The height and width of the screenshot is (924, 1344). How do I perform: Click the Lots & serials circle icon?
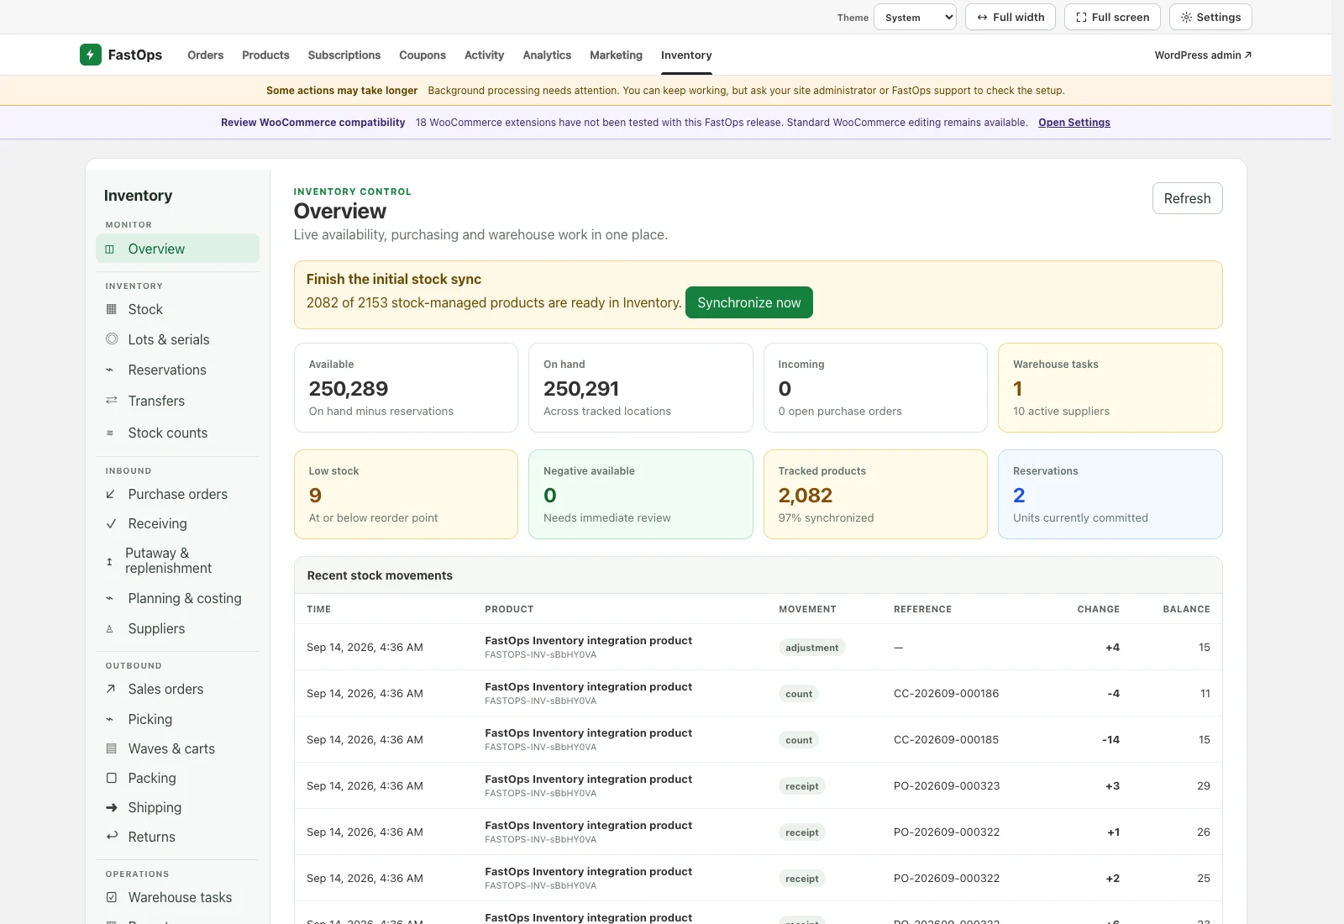click(112, 339)
